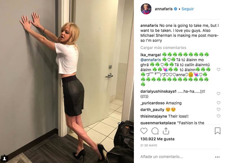Image resolution: width=225 pixels, height=163 pixels.
Task: Like _yuricardoso's Amazing comment
Action: point(219,103)
